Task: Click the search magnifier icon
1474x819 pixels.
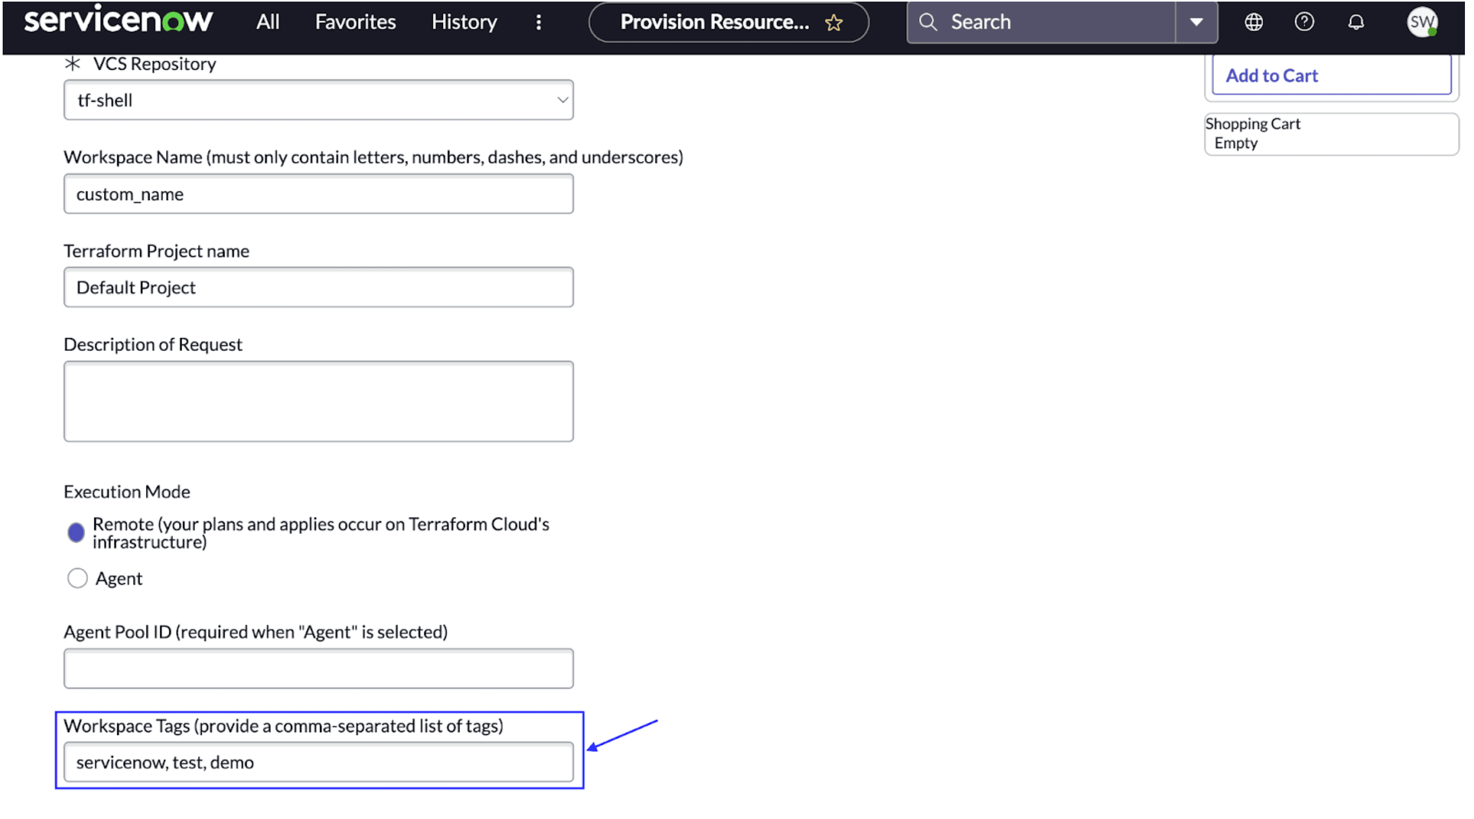Action: coord(928,22)
